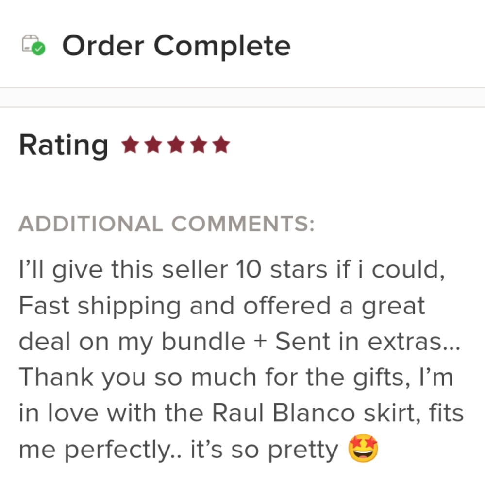Select the second rating star
485x486 pixels.
[x=153, y=145]
